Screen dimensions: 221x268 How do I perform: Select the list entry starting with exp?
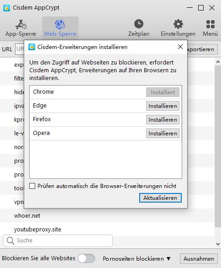(x=19, y=65)
